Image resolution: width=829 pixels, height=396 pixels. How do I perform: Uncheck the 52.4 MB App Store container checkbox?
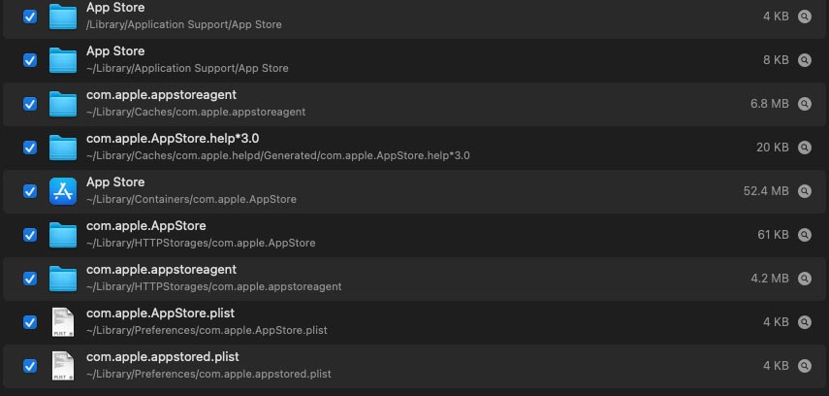pos(30,191)
